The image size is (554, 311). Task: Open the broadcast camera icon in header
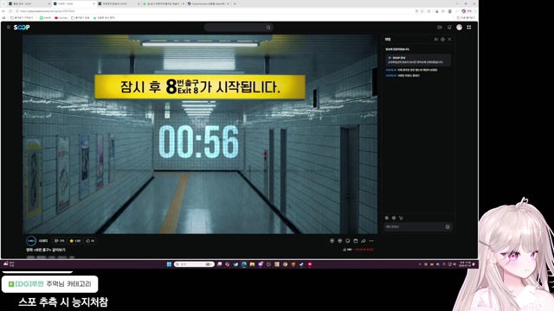(440, 27)
